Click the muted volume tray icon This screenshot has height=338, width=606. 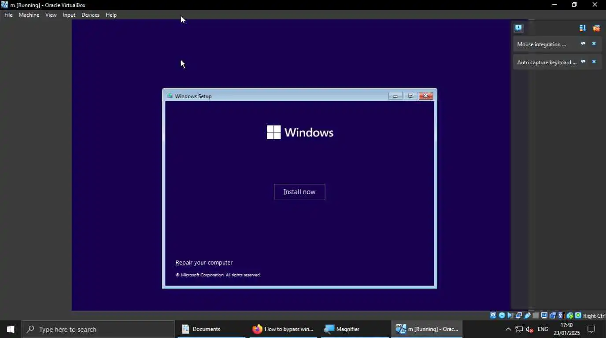[x=530, y=329]
